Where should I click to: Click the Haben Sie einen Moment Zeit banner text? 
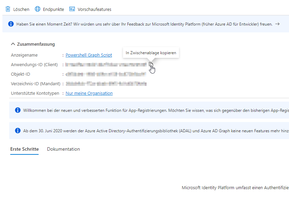144,24
